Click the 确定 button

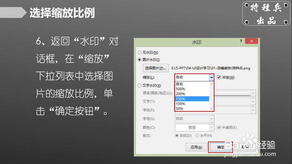pos(220,147)
